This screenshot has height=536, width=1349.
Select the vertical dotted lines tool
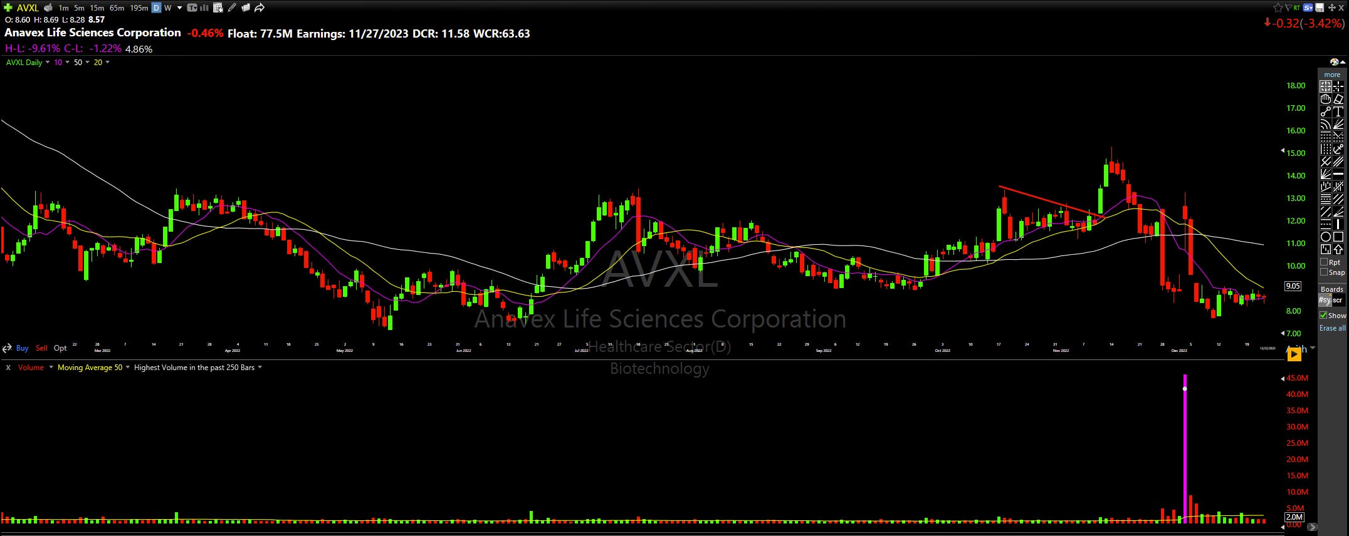pos(1325,149)
